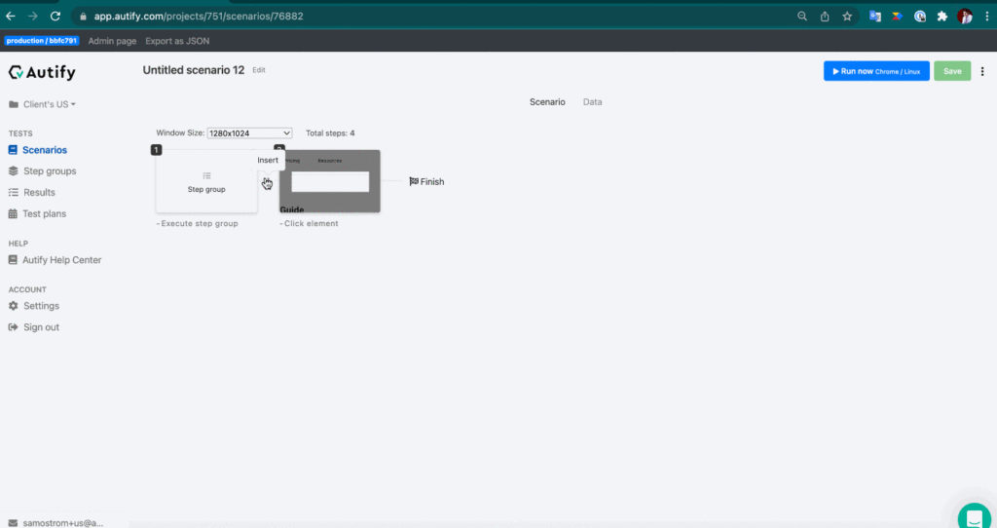The height and width of the screenshot is (528, 997).
Task: Expand the Window Size dropdown
Action: coord(249,132)
